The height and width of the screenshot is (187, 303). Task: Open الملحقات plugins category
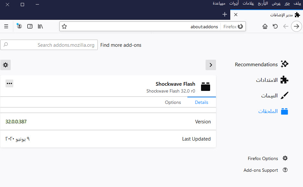pos(273,111)
